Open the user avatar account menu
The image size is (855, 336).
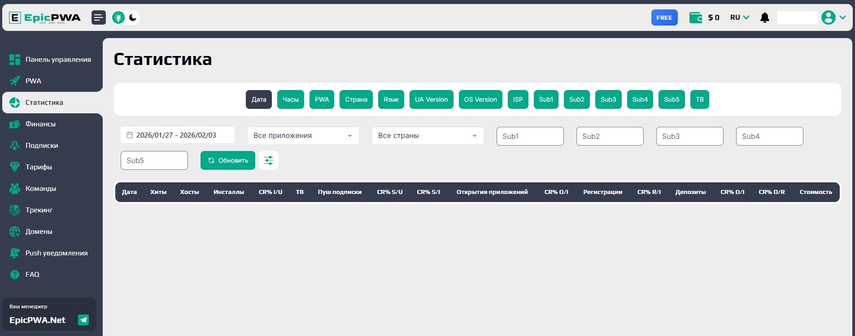[x=829, y=17]
